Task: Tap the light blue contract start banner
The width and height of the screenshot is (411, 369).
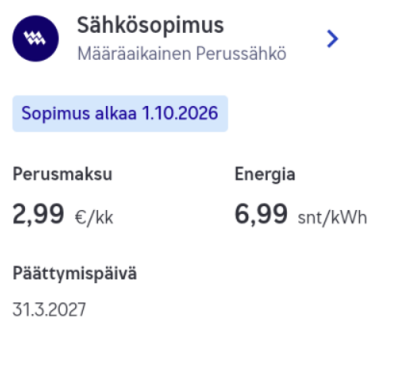Action: pos(120,114)
